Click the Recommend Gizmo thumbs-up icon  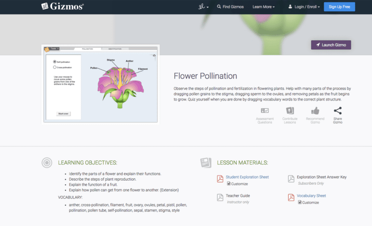[315, 111]
